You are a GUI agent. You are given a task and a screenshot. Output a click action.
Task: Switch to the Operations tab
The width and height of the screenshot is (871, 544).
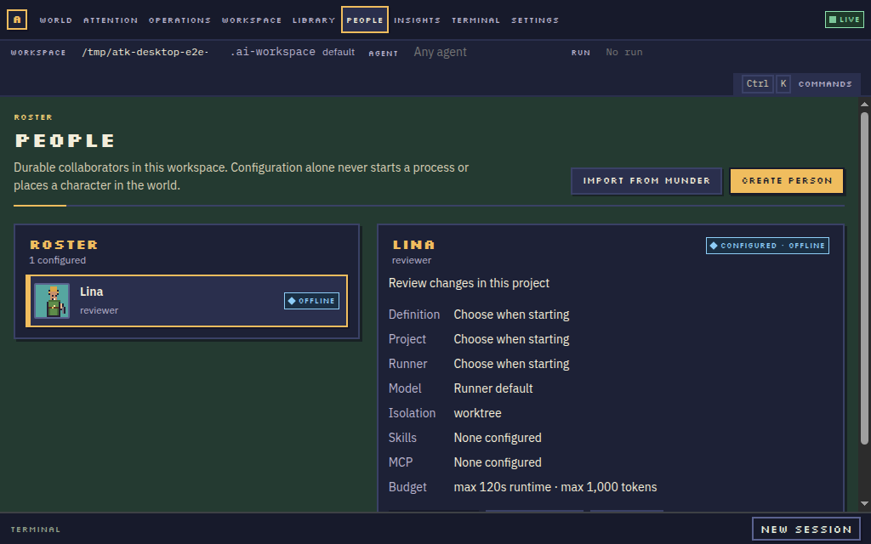tap(180, 20)
